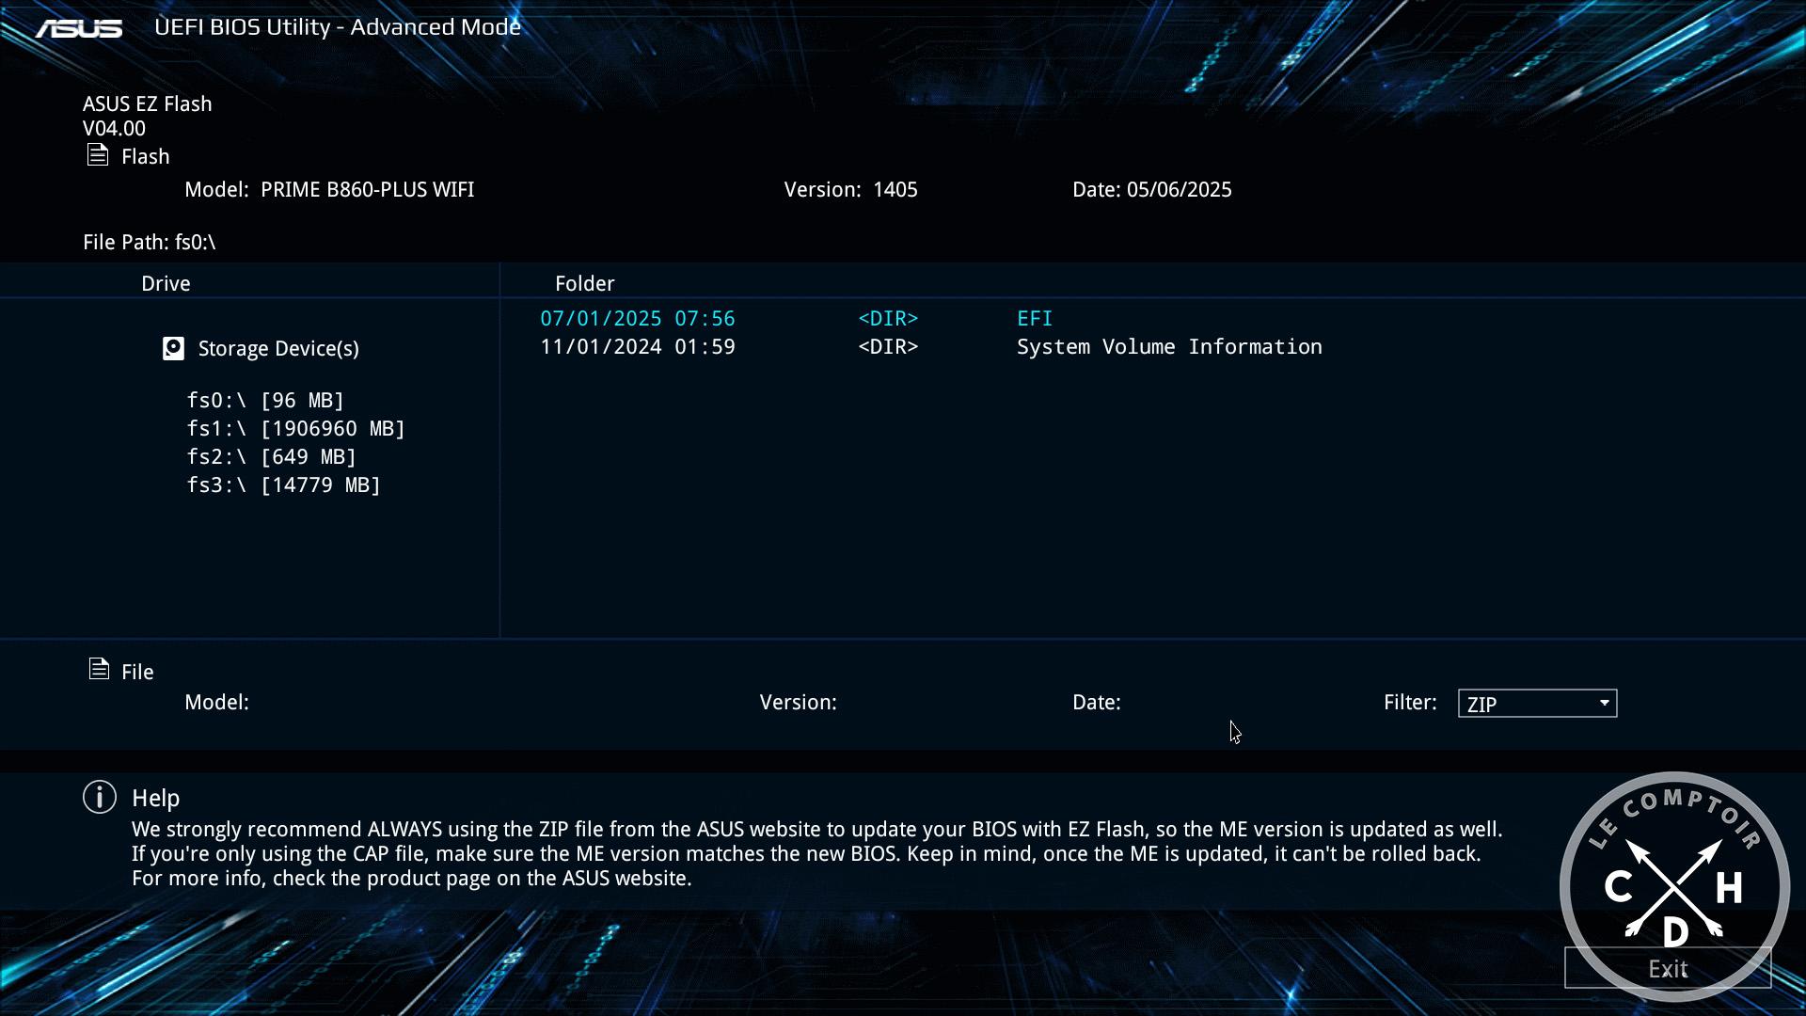The height and width of the screenshot is (1016, 1806).
Task: Click the Flash document icon
Action: pyautogui.click(x=98, y=155)
